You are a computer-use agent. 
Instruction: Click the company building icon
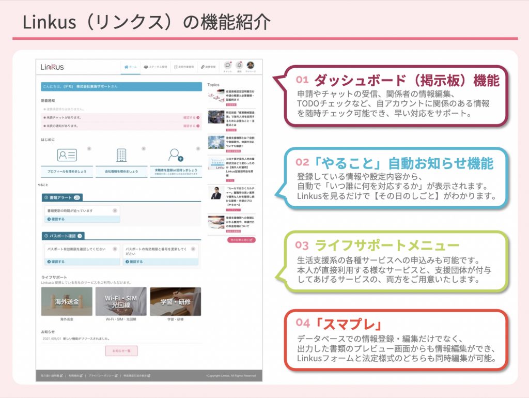coord(121,155)
